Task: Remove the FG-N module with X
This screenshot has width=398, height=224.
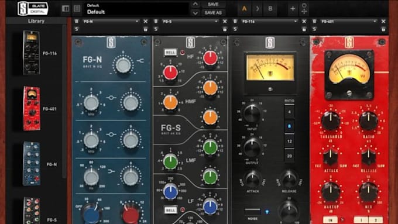Action: [x=145, y=22]
